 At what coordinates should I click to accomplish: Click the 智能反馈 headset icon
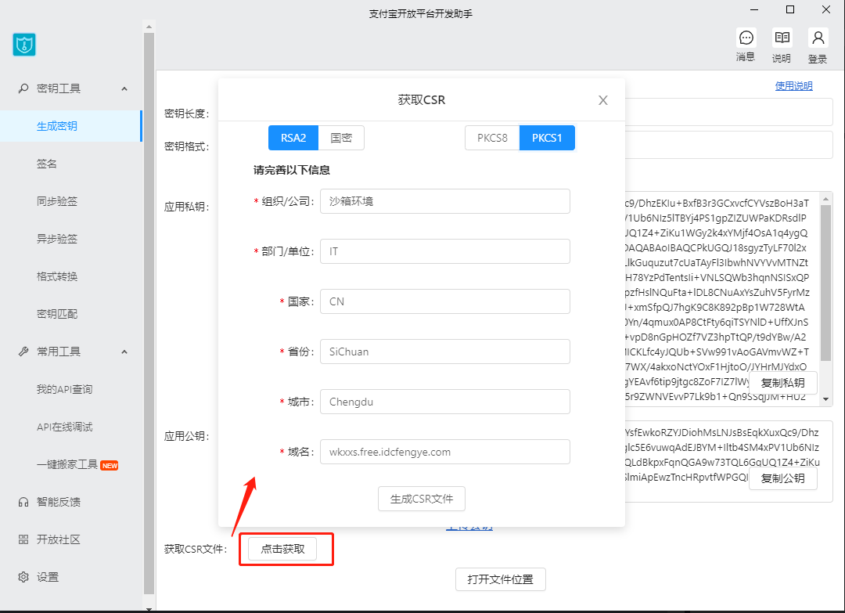tap(23, 502)
